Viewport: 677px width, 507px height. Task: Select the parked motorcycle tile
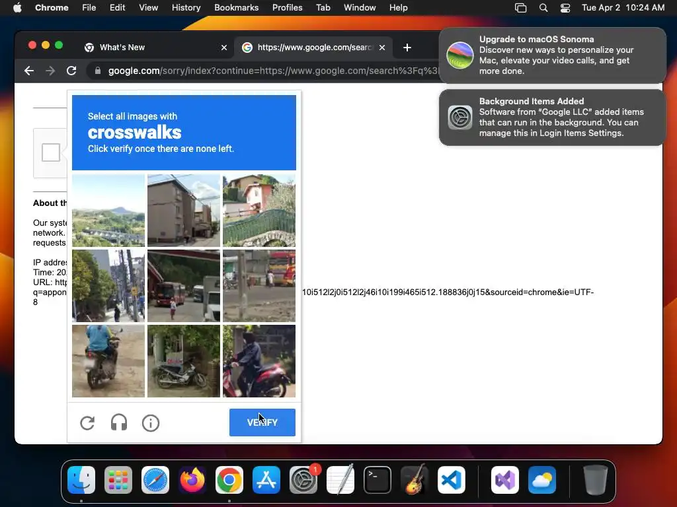click(184, 361)
